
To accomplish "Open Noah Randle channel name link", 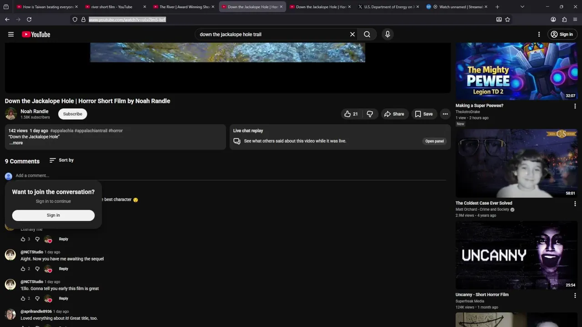I will [x=35, y=111].
